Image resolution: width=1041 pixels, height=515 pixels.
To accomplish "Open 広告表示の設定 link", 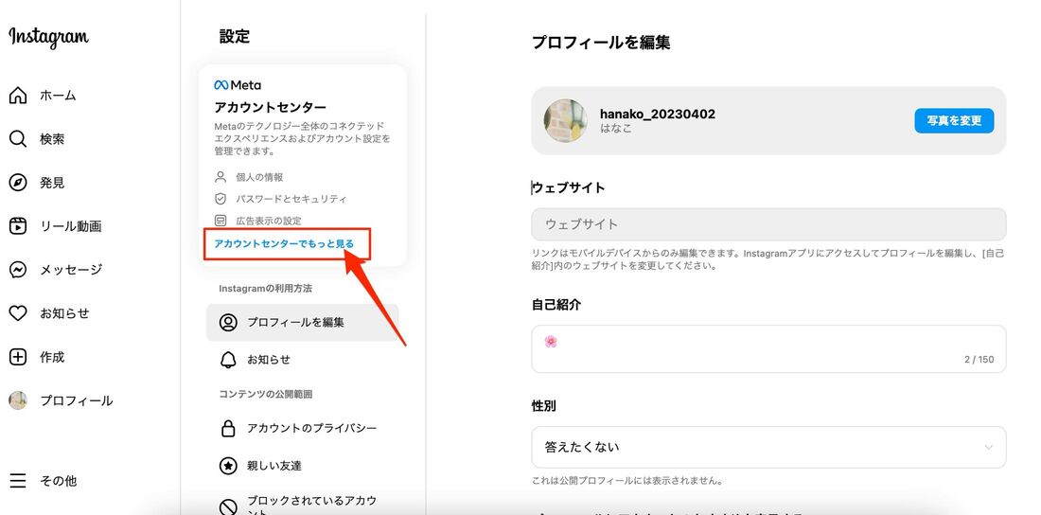I will [269, 221].
